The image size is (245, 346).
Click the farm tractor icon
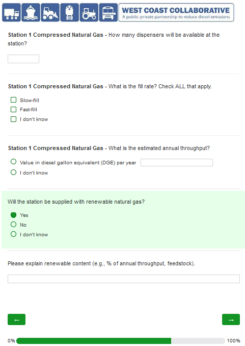tap(89, 13)
